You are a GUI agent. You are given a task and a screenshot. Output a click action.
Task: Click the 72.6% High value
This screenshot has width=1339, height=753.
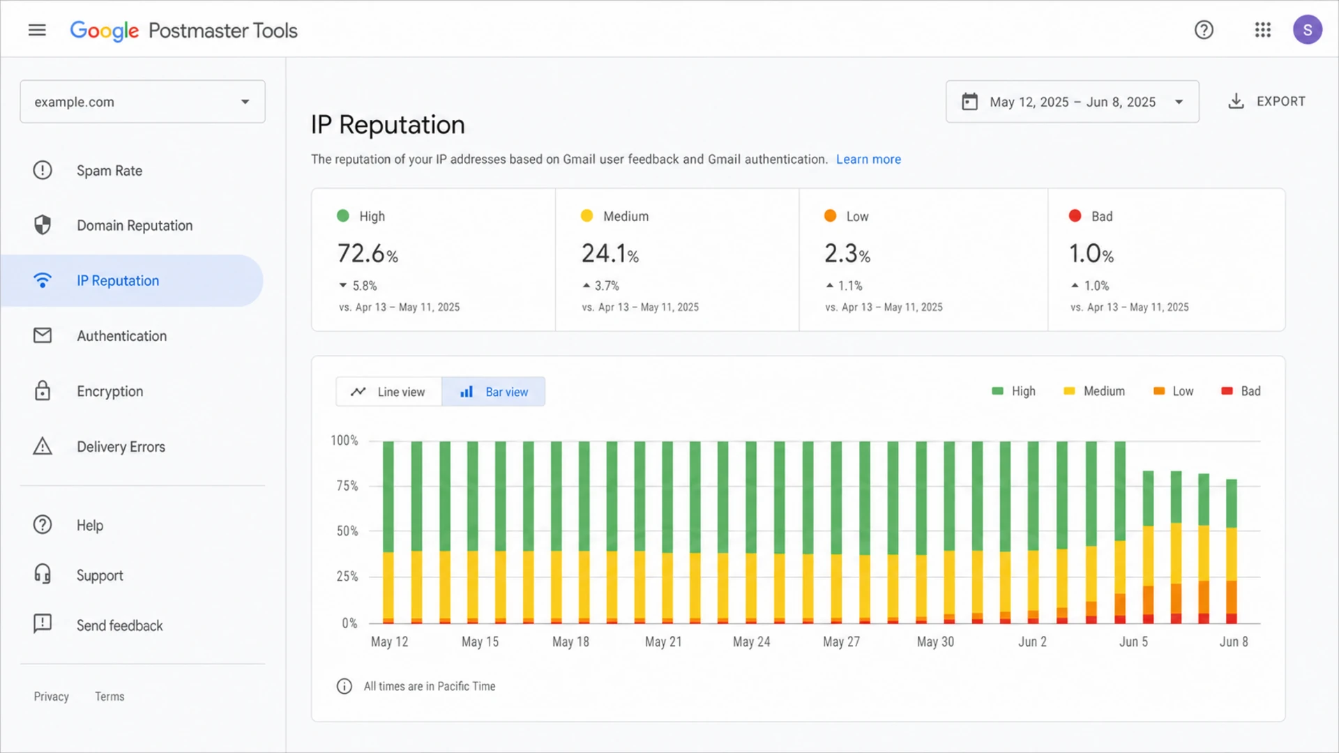coord(368,253)
